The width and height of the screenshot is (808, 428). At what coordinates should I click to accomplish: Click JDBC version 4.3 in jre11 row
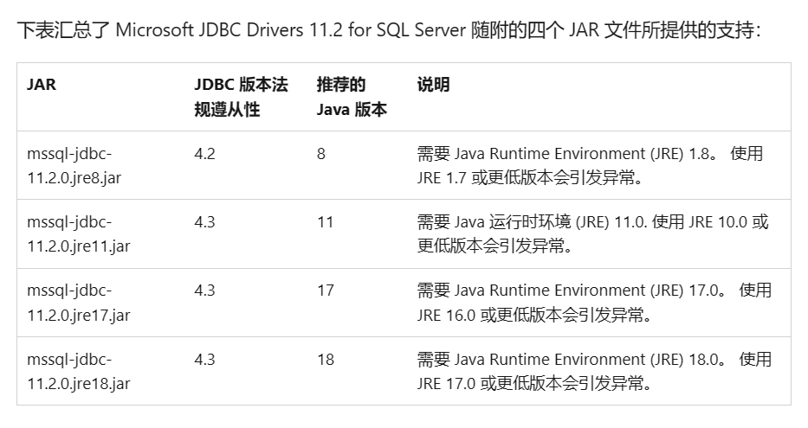point(204,221)
